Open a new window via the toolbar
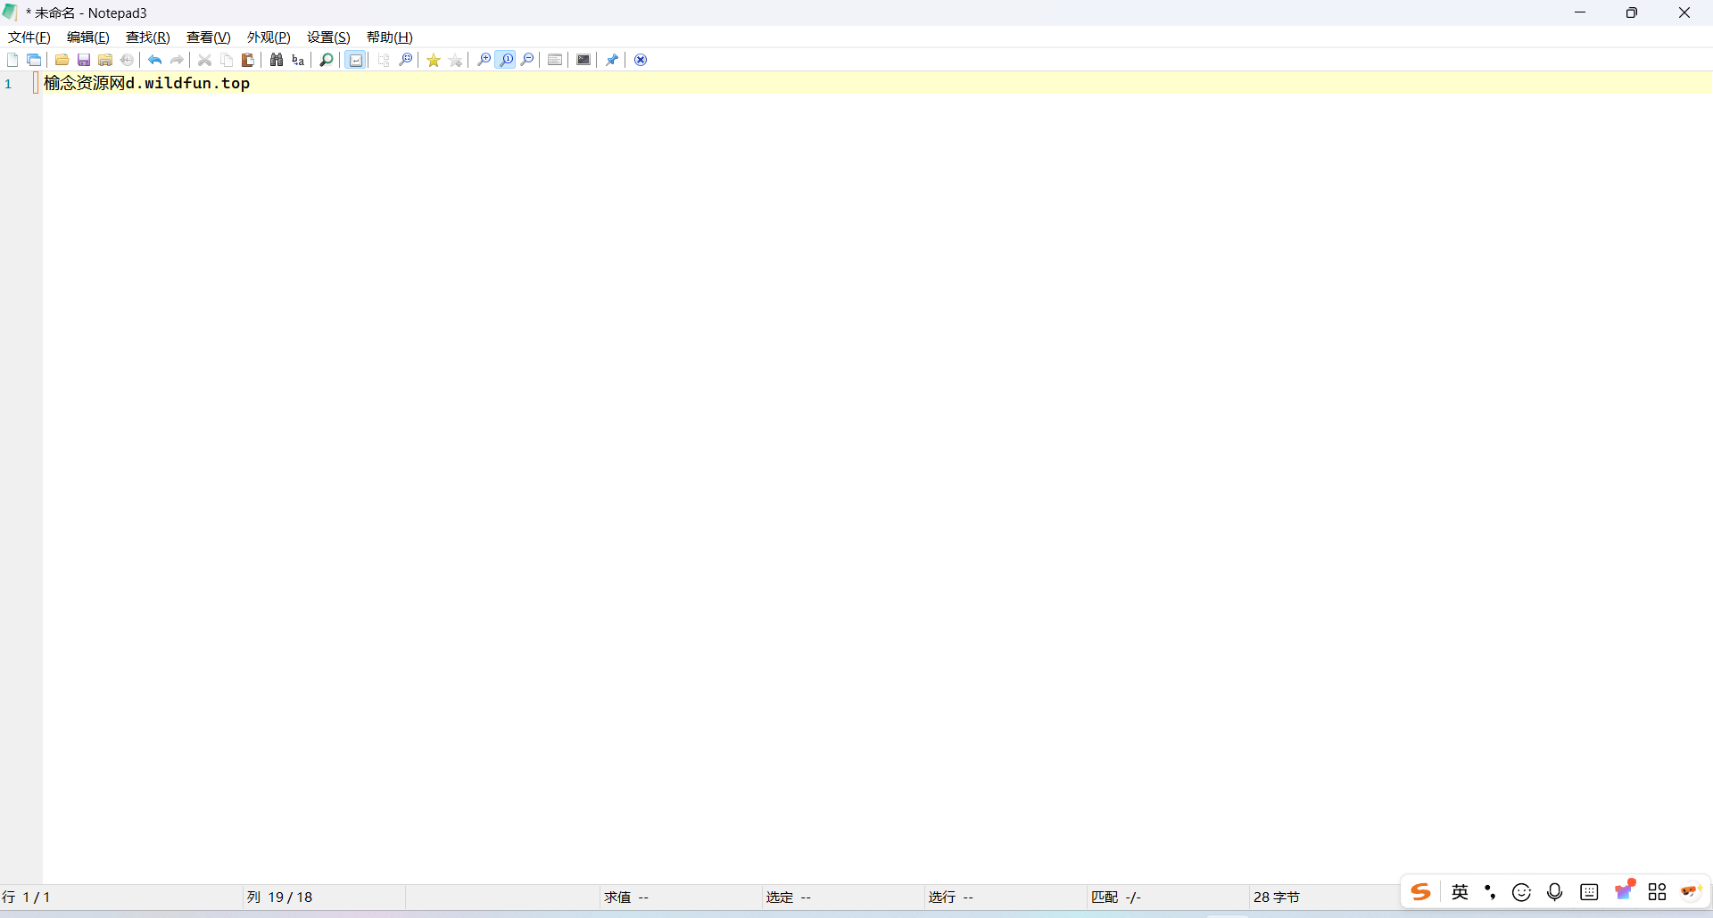The height and width of the screenshot is (918, 1713). (34, 60)
